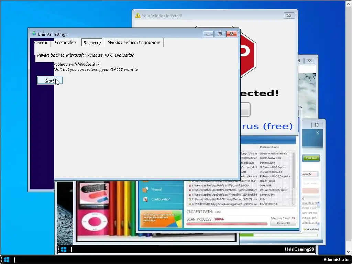This screenshot has height=264, width=352.
Task: Click the CURRENT PATH None label
Action: coord(203,212)
